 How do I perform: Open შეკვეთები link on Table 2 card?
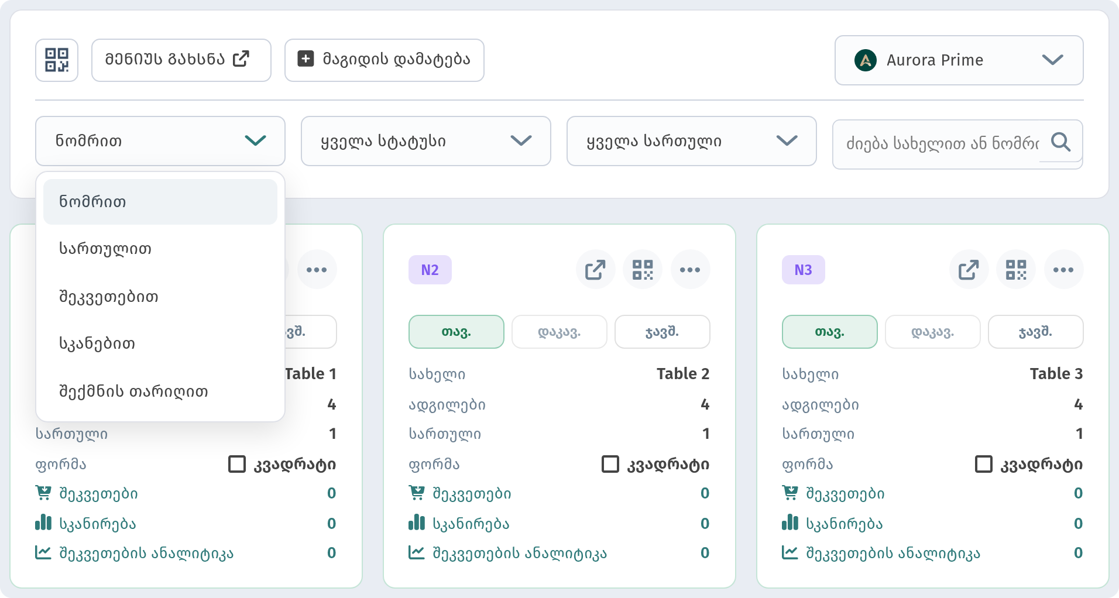pyautogui.click(x=460, y=493)
